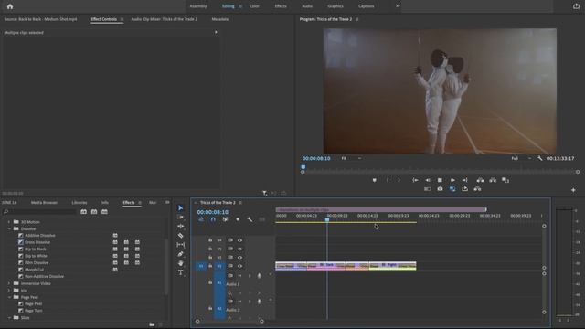Click the Extract button

click(x=493, y=180)
